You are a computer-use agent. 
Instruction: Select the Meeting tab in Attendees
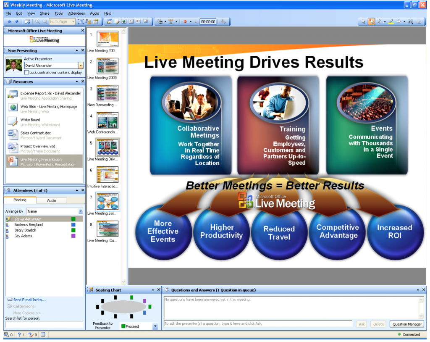point(20,200)
